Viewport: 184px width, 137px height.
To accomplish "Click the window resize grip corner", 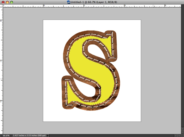I will point(182,135).
